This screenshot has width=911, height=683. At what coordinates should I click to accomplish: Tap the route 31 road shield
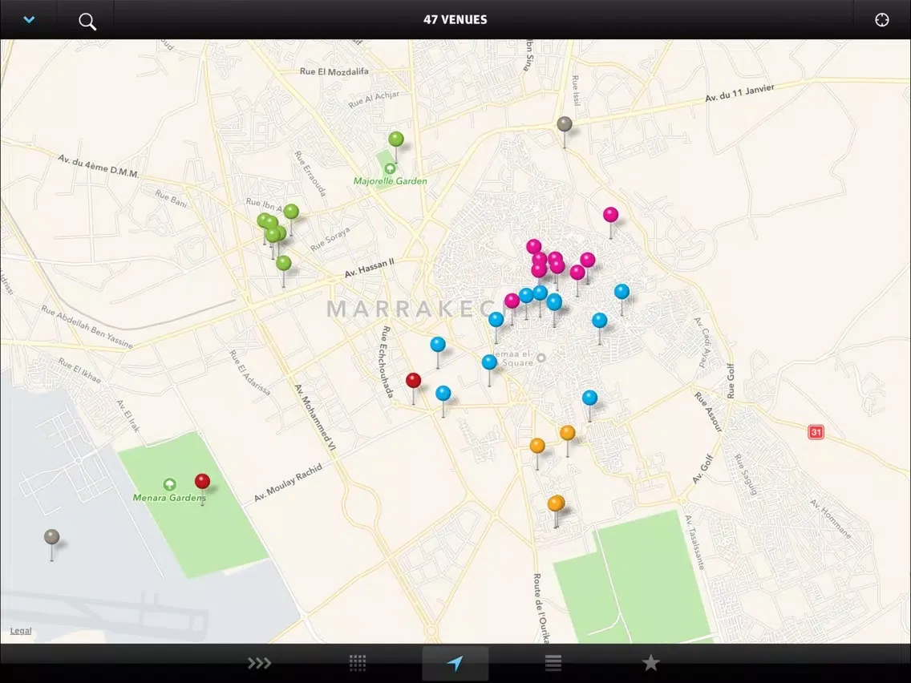[816, 431]
